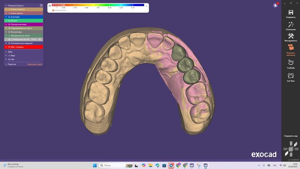Open Copilot icon on the taskbar
The height and width of the screenshot is (169, 300).
pos(143,165)
